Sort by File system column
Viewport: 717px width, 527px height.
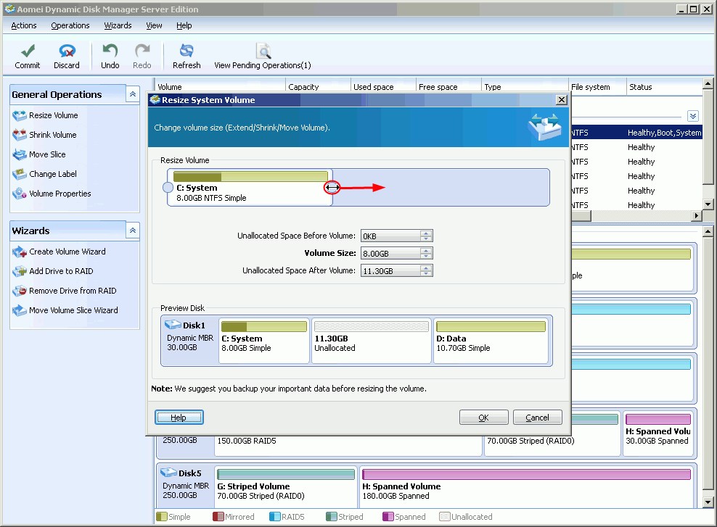(x=598, y=87)
